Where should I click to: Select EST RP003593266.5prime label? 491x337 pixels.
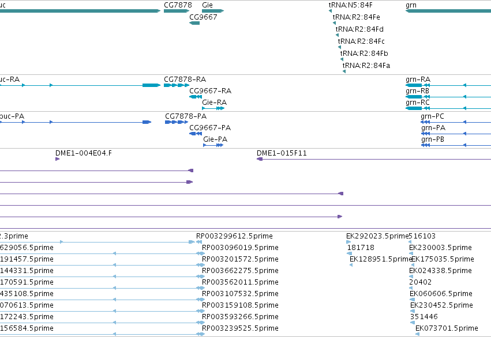(240, 317)
